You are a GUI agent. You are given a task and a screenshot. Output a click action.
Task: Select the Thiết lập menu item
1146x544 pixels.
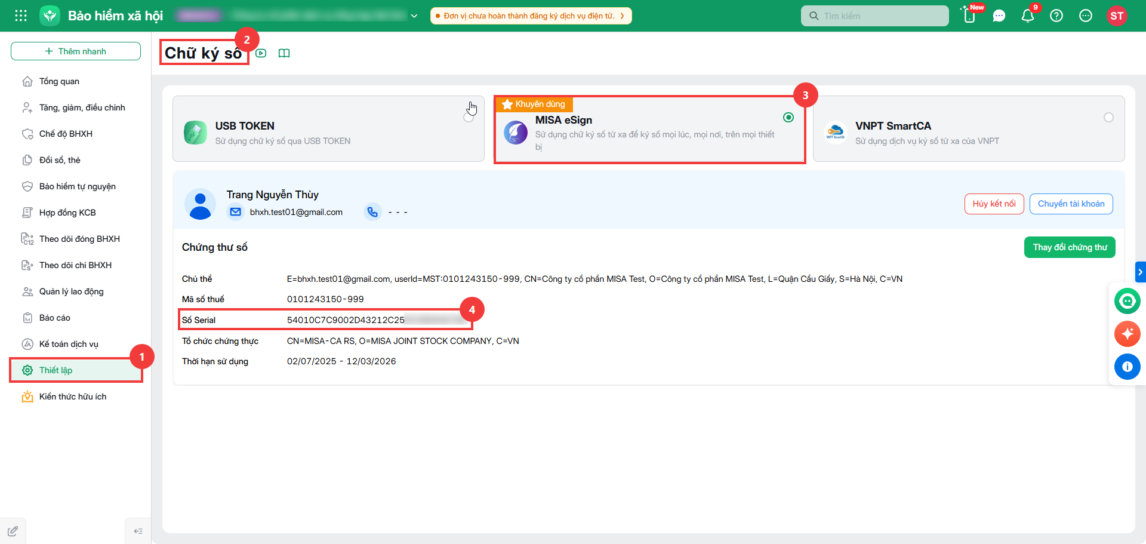[76, 370]
